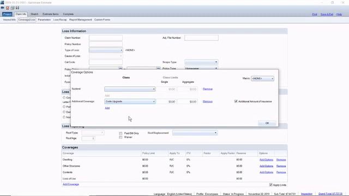Click the Print link
The image size is (349, 196).
315,15
